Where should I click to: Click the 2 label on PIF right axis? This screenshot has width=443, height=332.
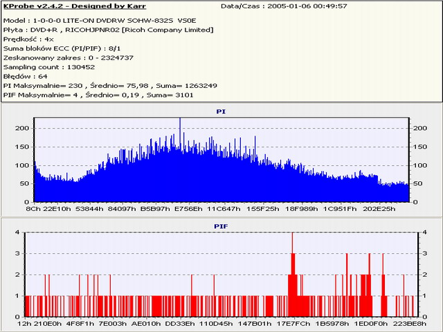(424, 275)
